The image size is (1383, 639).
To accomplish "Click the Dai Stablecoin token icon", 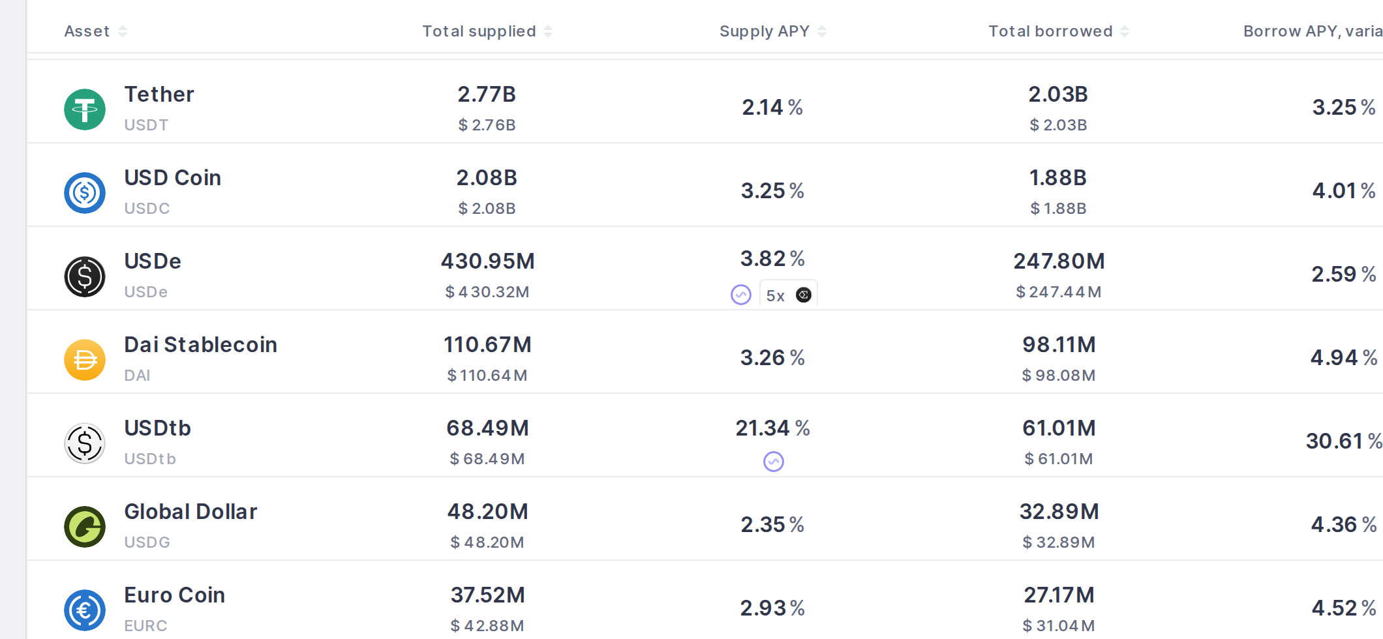I will [85, 360].
